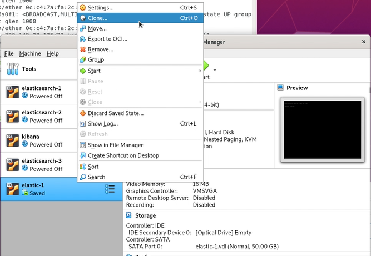
Task: Choose Create Shortcut on Desktop
Action: tap(140, 155)
